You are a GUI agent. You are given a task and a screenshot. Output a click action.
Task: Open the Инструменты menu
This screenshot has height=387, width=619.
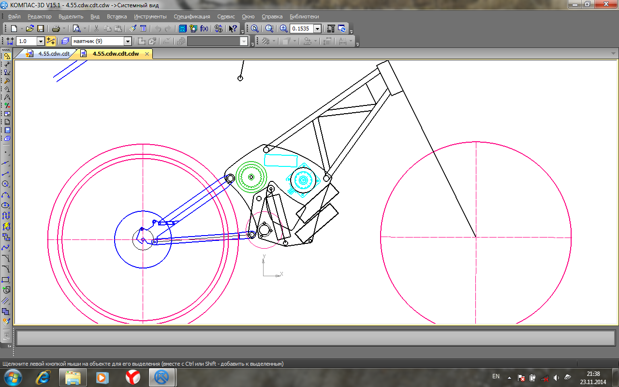pyautogui.click(x=150, y=16)
